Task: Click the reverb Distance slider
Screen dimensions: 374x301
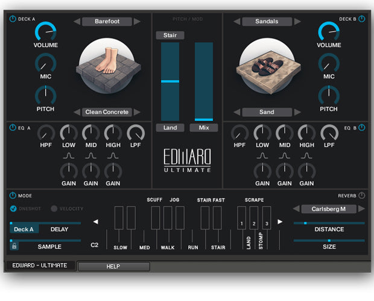Action: [x=329, y=223]
